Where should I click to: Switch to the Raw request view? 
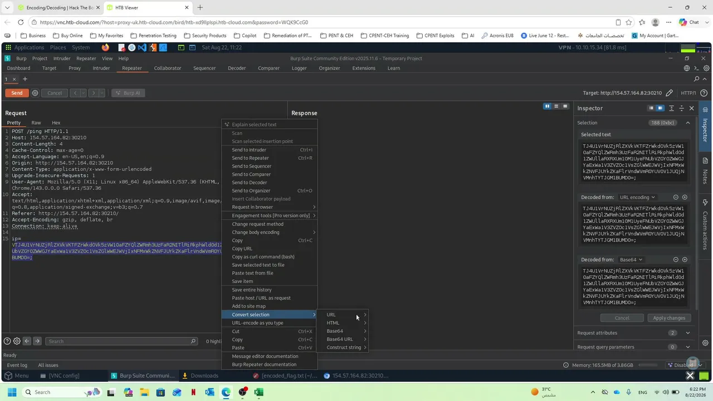click(36, 123)
